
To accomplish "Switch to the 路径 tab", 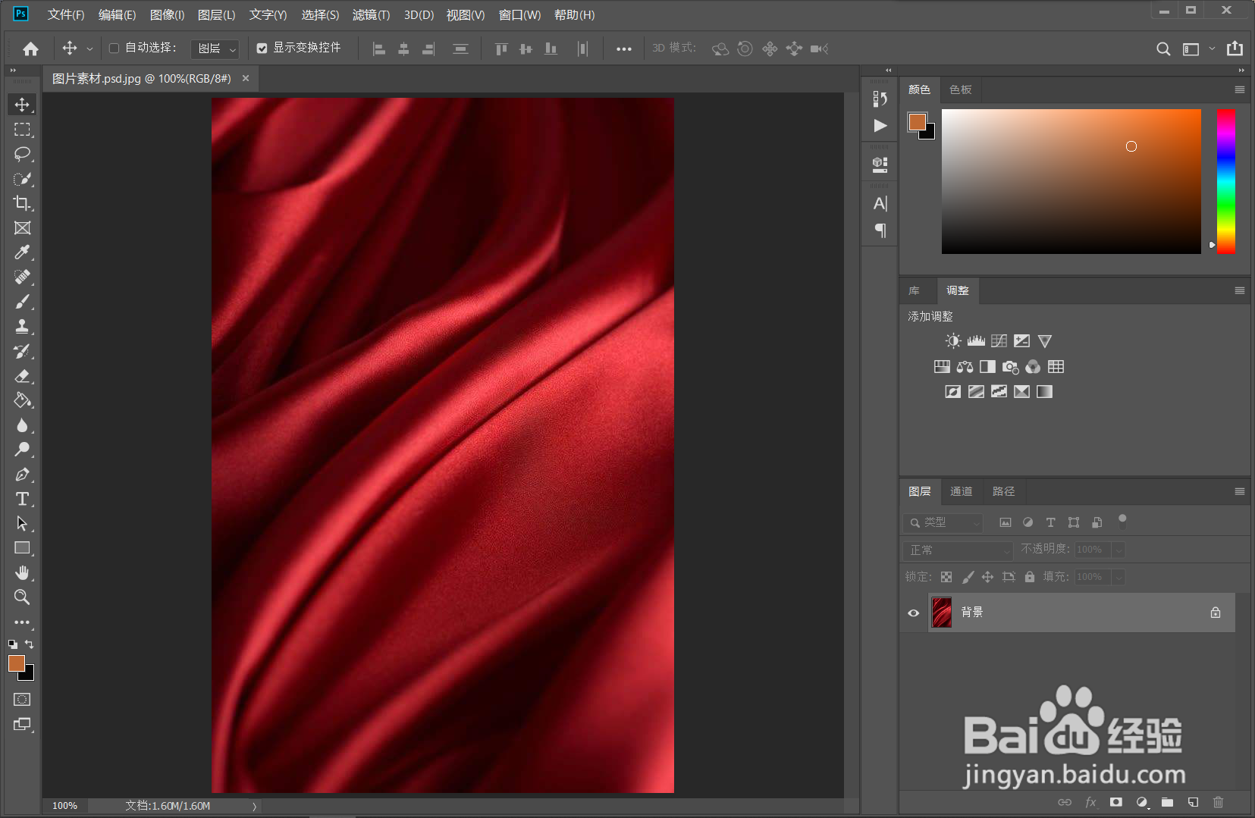I will click(x=1003, y=491).
